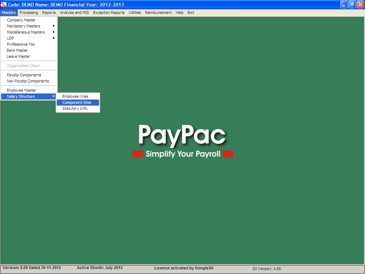
Task: Expand the Mandatory Masters submenu
Action: [x=29, y=26]
